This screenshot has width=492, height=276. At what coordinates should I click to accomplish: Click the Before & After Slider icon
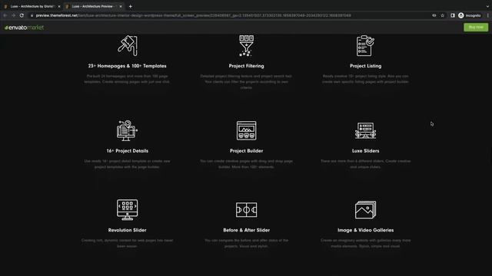pos(246,209)
